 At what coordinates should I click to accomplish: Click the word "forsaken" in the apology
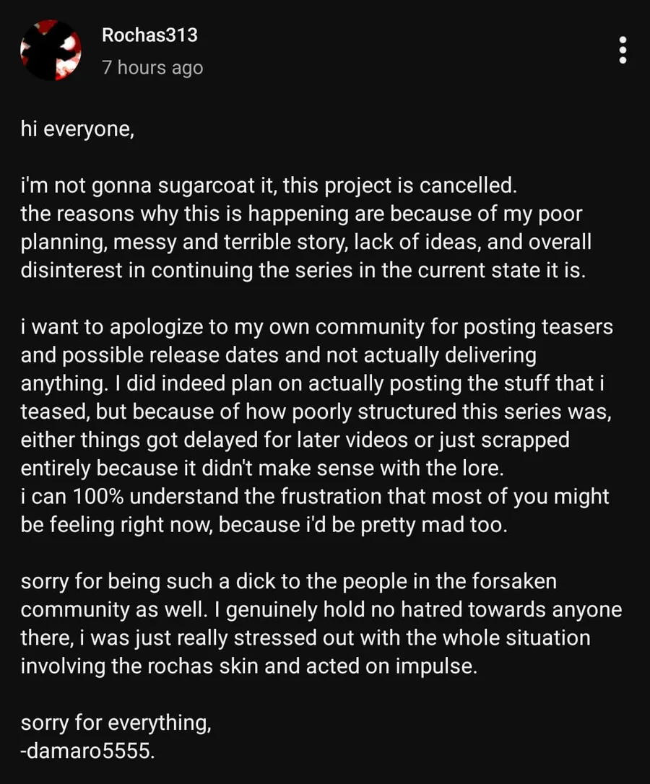tap(512, 581)
